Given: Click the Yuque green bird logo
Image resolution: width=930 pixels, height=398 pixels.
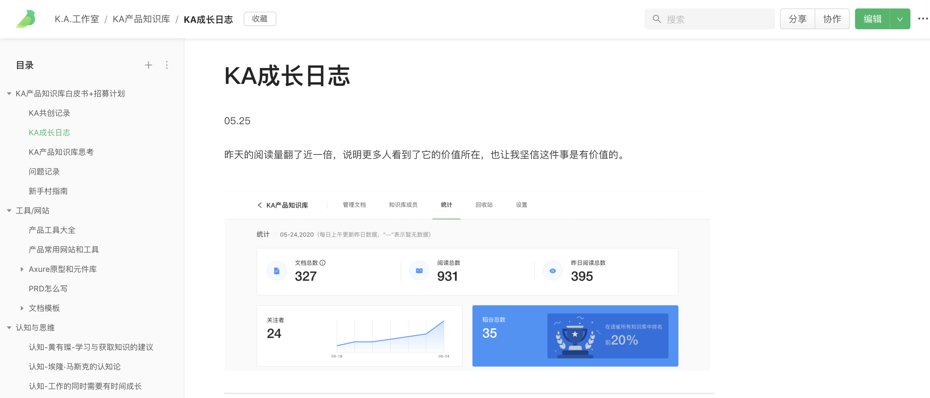Looking at the screenshot, I should click(x=26, y=19).
